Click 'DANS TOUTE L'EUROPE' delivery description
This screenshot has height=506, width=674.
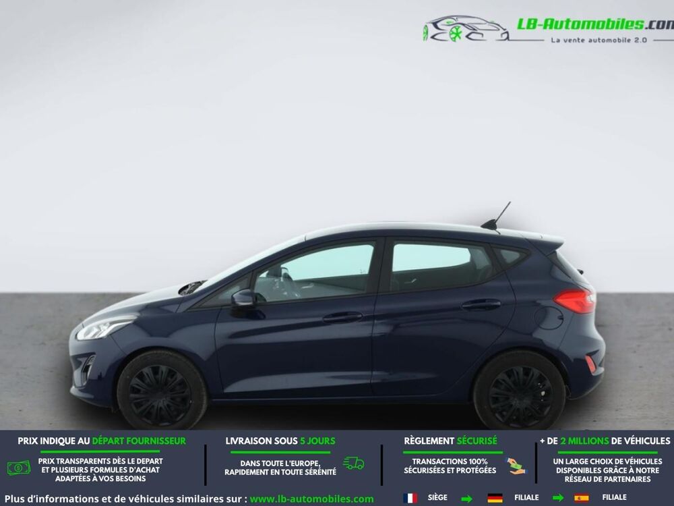point(280,468)
